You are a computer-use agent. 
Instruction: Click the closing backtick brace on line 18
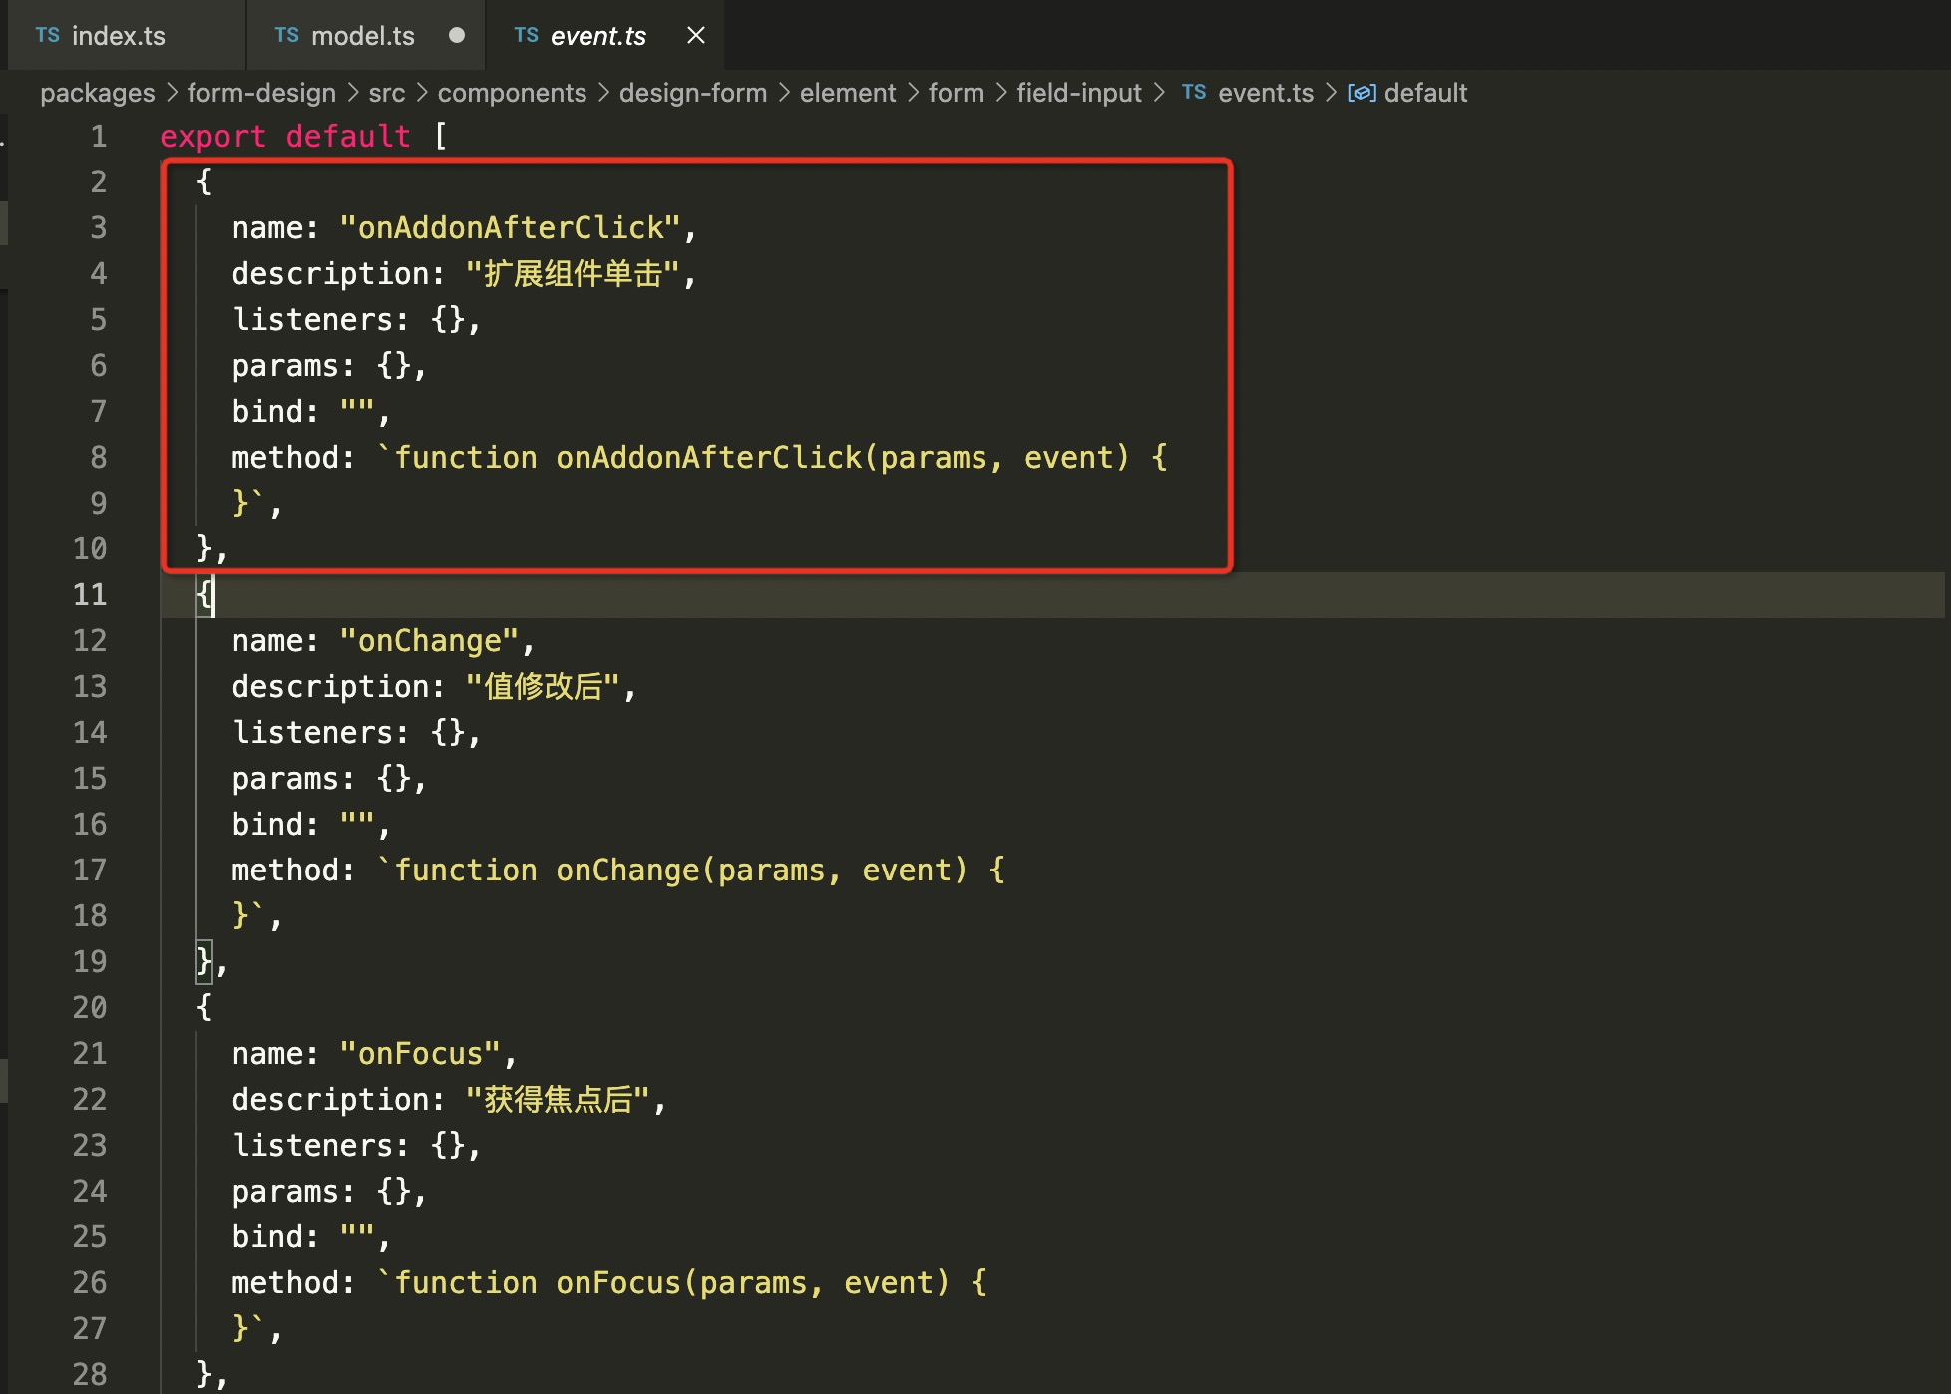249,915
